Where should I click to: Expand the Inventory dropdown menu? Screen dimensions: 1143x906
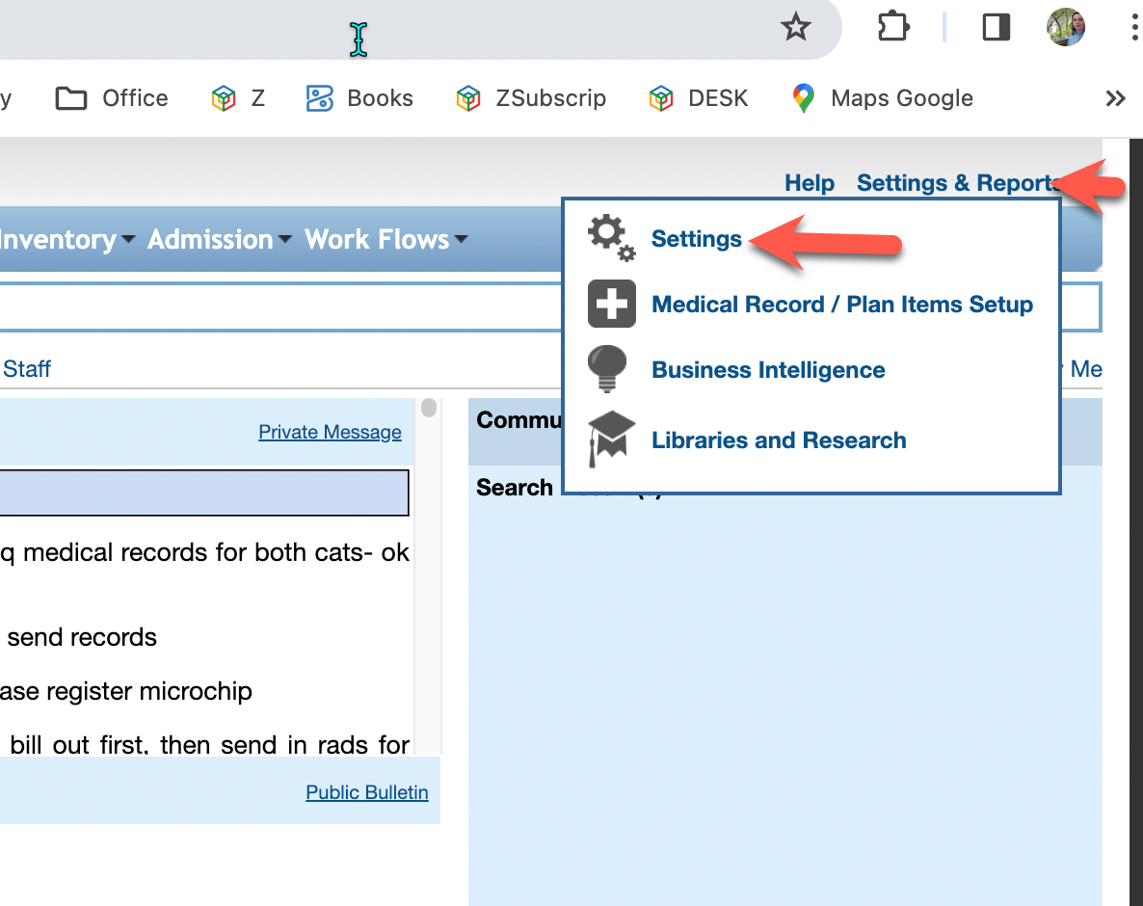coord(66,239)
